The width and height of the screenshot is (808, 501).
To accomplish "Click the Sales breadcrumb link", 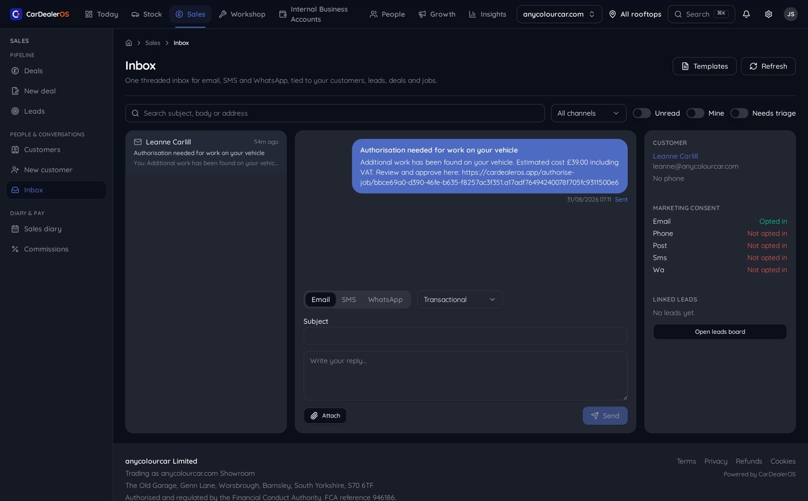I will pos(153,43).
